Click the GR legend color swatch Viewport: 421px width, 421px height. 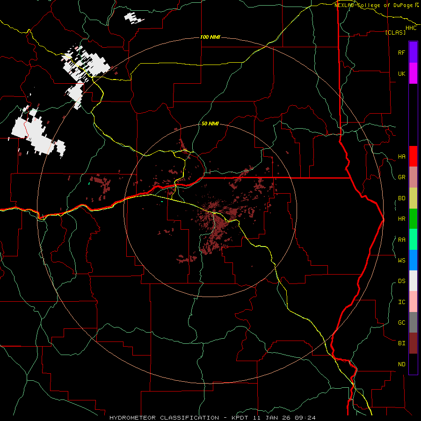point(413,177)
